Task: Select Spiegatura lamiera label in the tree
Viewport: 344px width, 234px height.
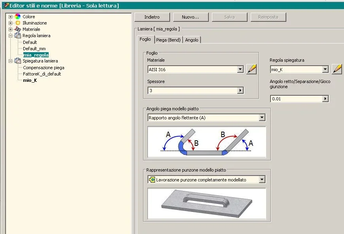Action: pos(40,61)
